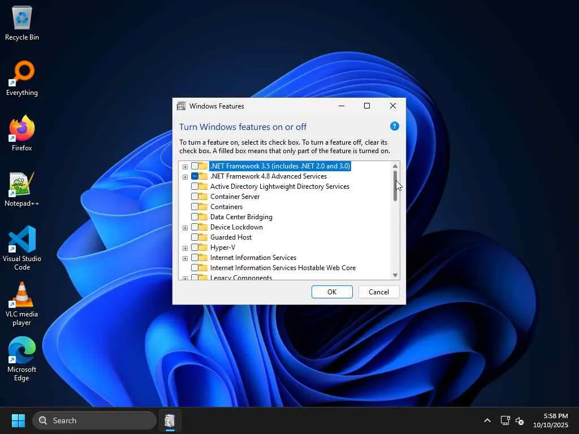Open the network status tray icon
This screenshot has width=579, height=434.
(x=505, y=420)
